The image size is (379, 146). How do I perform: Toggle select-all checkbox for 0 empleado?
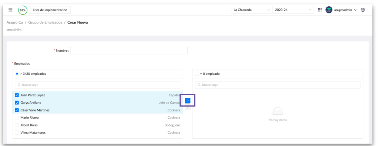click(197, 74)
